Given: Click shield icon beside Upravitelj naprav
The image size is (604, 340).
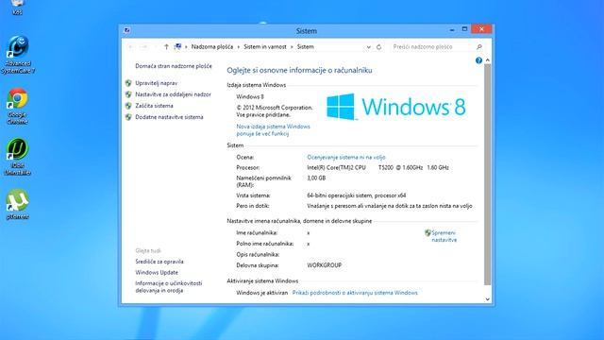Looking at the screenshot, I should click(128, 83).
